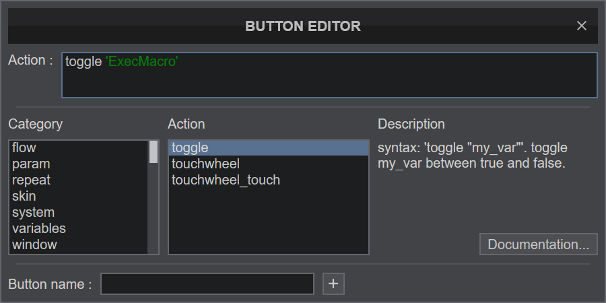Click the Category list scrollbar thumb
Viewport: 606px width, 303px height.
click(x=154, y=152)
